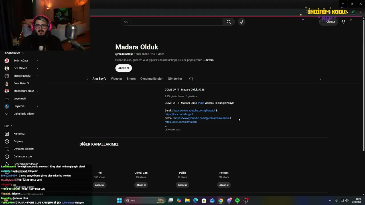Open the Oynatma listeleri channel tab

(152, 79)
